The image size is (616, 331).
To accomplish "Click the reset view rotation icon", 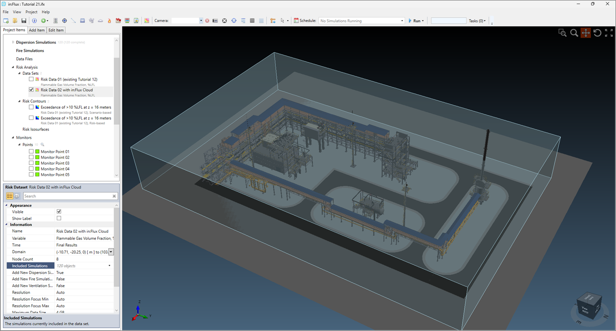I will pyautogui.click(x=597, y=33).
